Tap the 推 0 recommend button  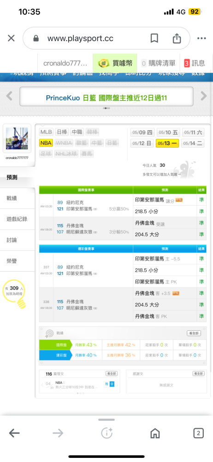pyautogui.click(x=109, y=384)
